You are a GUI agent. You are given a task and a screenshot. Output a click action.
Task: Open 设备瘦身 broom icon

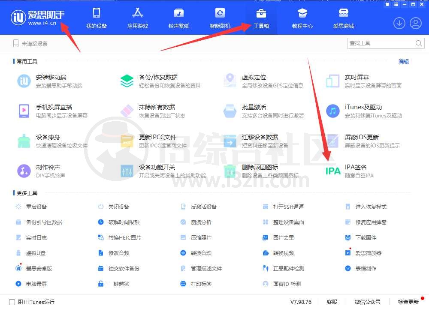click(24, 141)
